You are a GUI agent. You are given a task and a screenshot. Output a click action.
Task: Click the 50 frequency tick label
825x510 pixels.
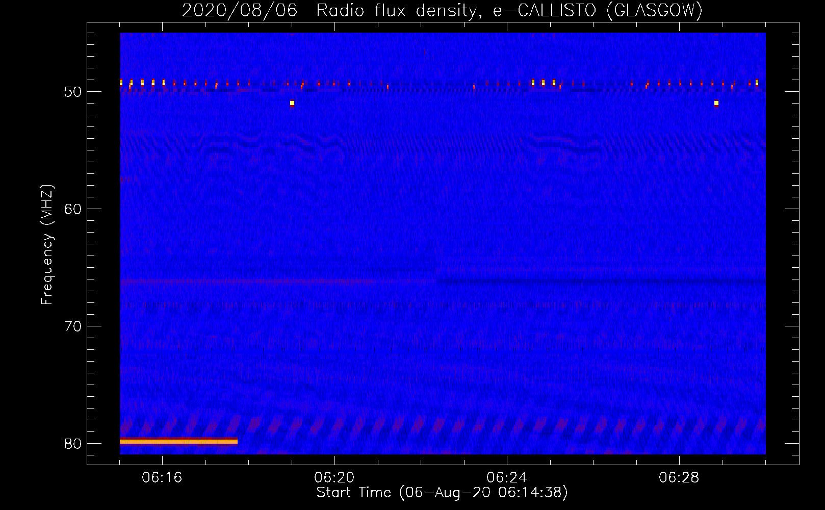tap(73, 92)
